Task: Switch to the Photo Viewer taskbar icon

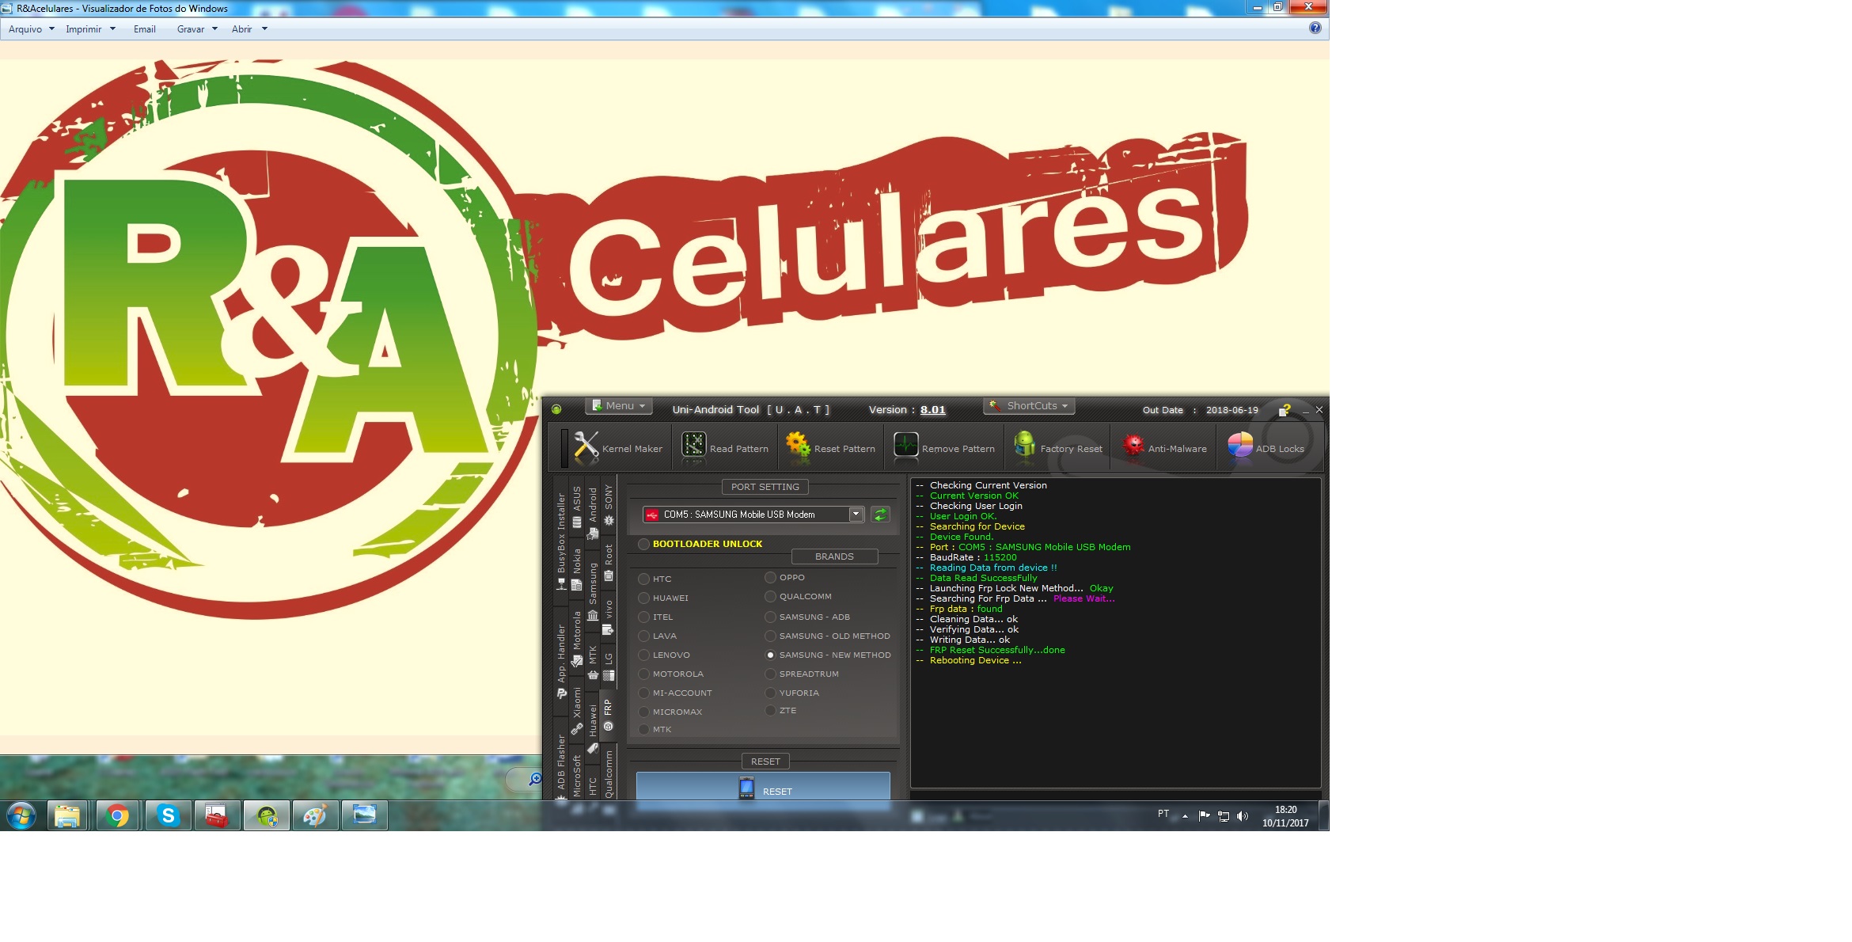Action: tap(364, 815)
